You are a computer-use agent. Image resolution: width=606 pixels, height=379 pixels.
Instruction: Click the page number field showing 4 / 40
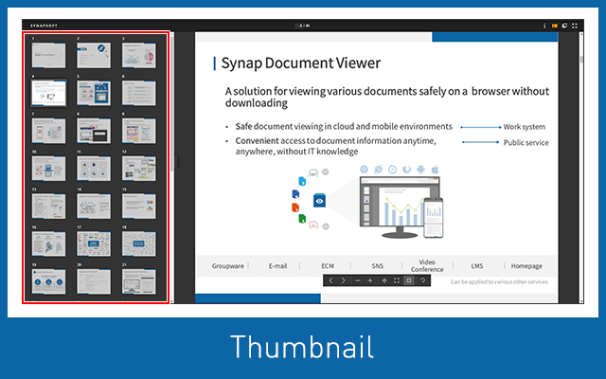pos(305,26)
